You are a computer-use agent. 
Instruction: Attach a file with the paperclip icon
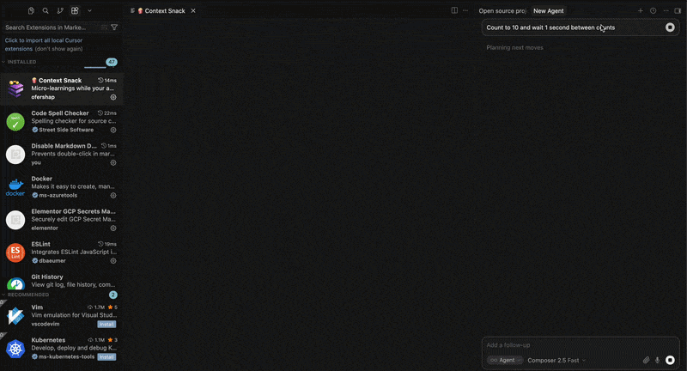(x=646, y=360)
